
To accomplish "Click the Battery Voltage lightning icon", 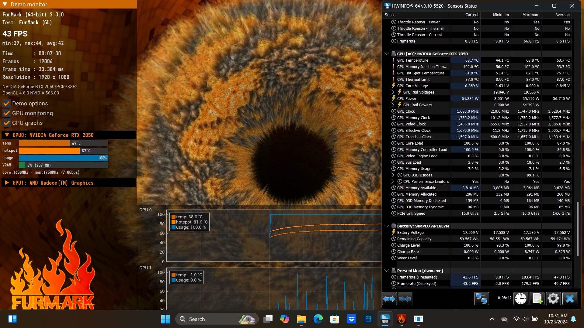I will click(x=393, y=232).
